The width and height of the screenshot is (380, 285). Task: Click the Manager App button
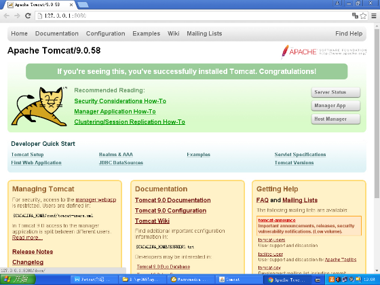336,105
